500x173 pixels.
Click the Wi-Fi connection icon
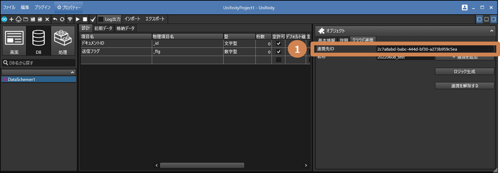(x=70, y=19)
